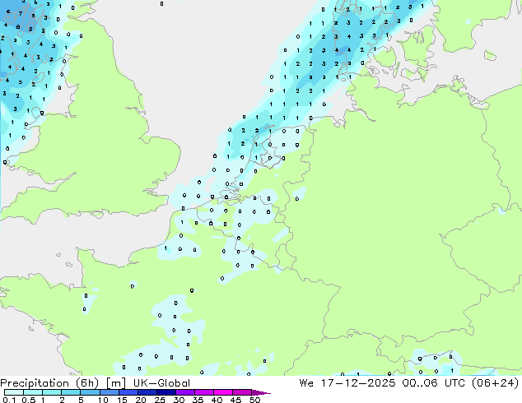Click the 'We 17-12-2025' date text

tap(347, 383)
